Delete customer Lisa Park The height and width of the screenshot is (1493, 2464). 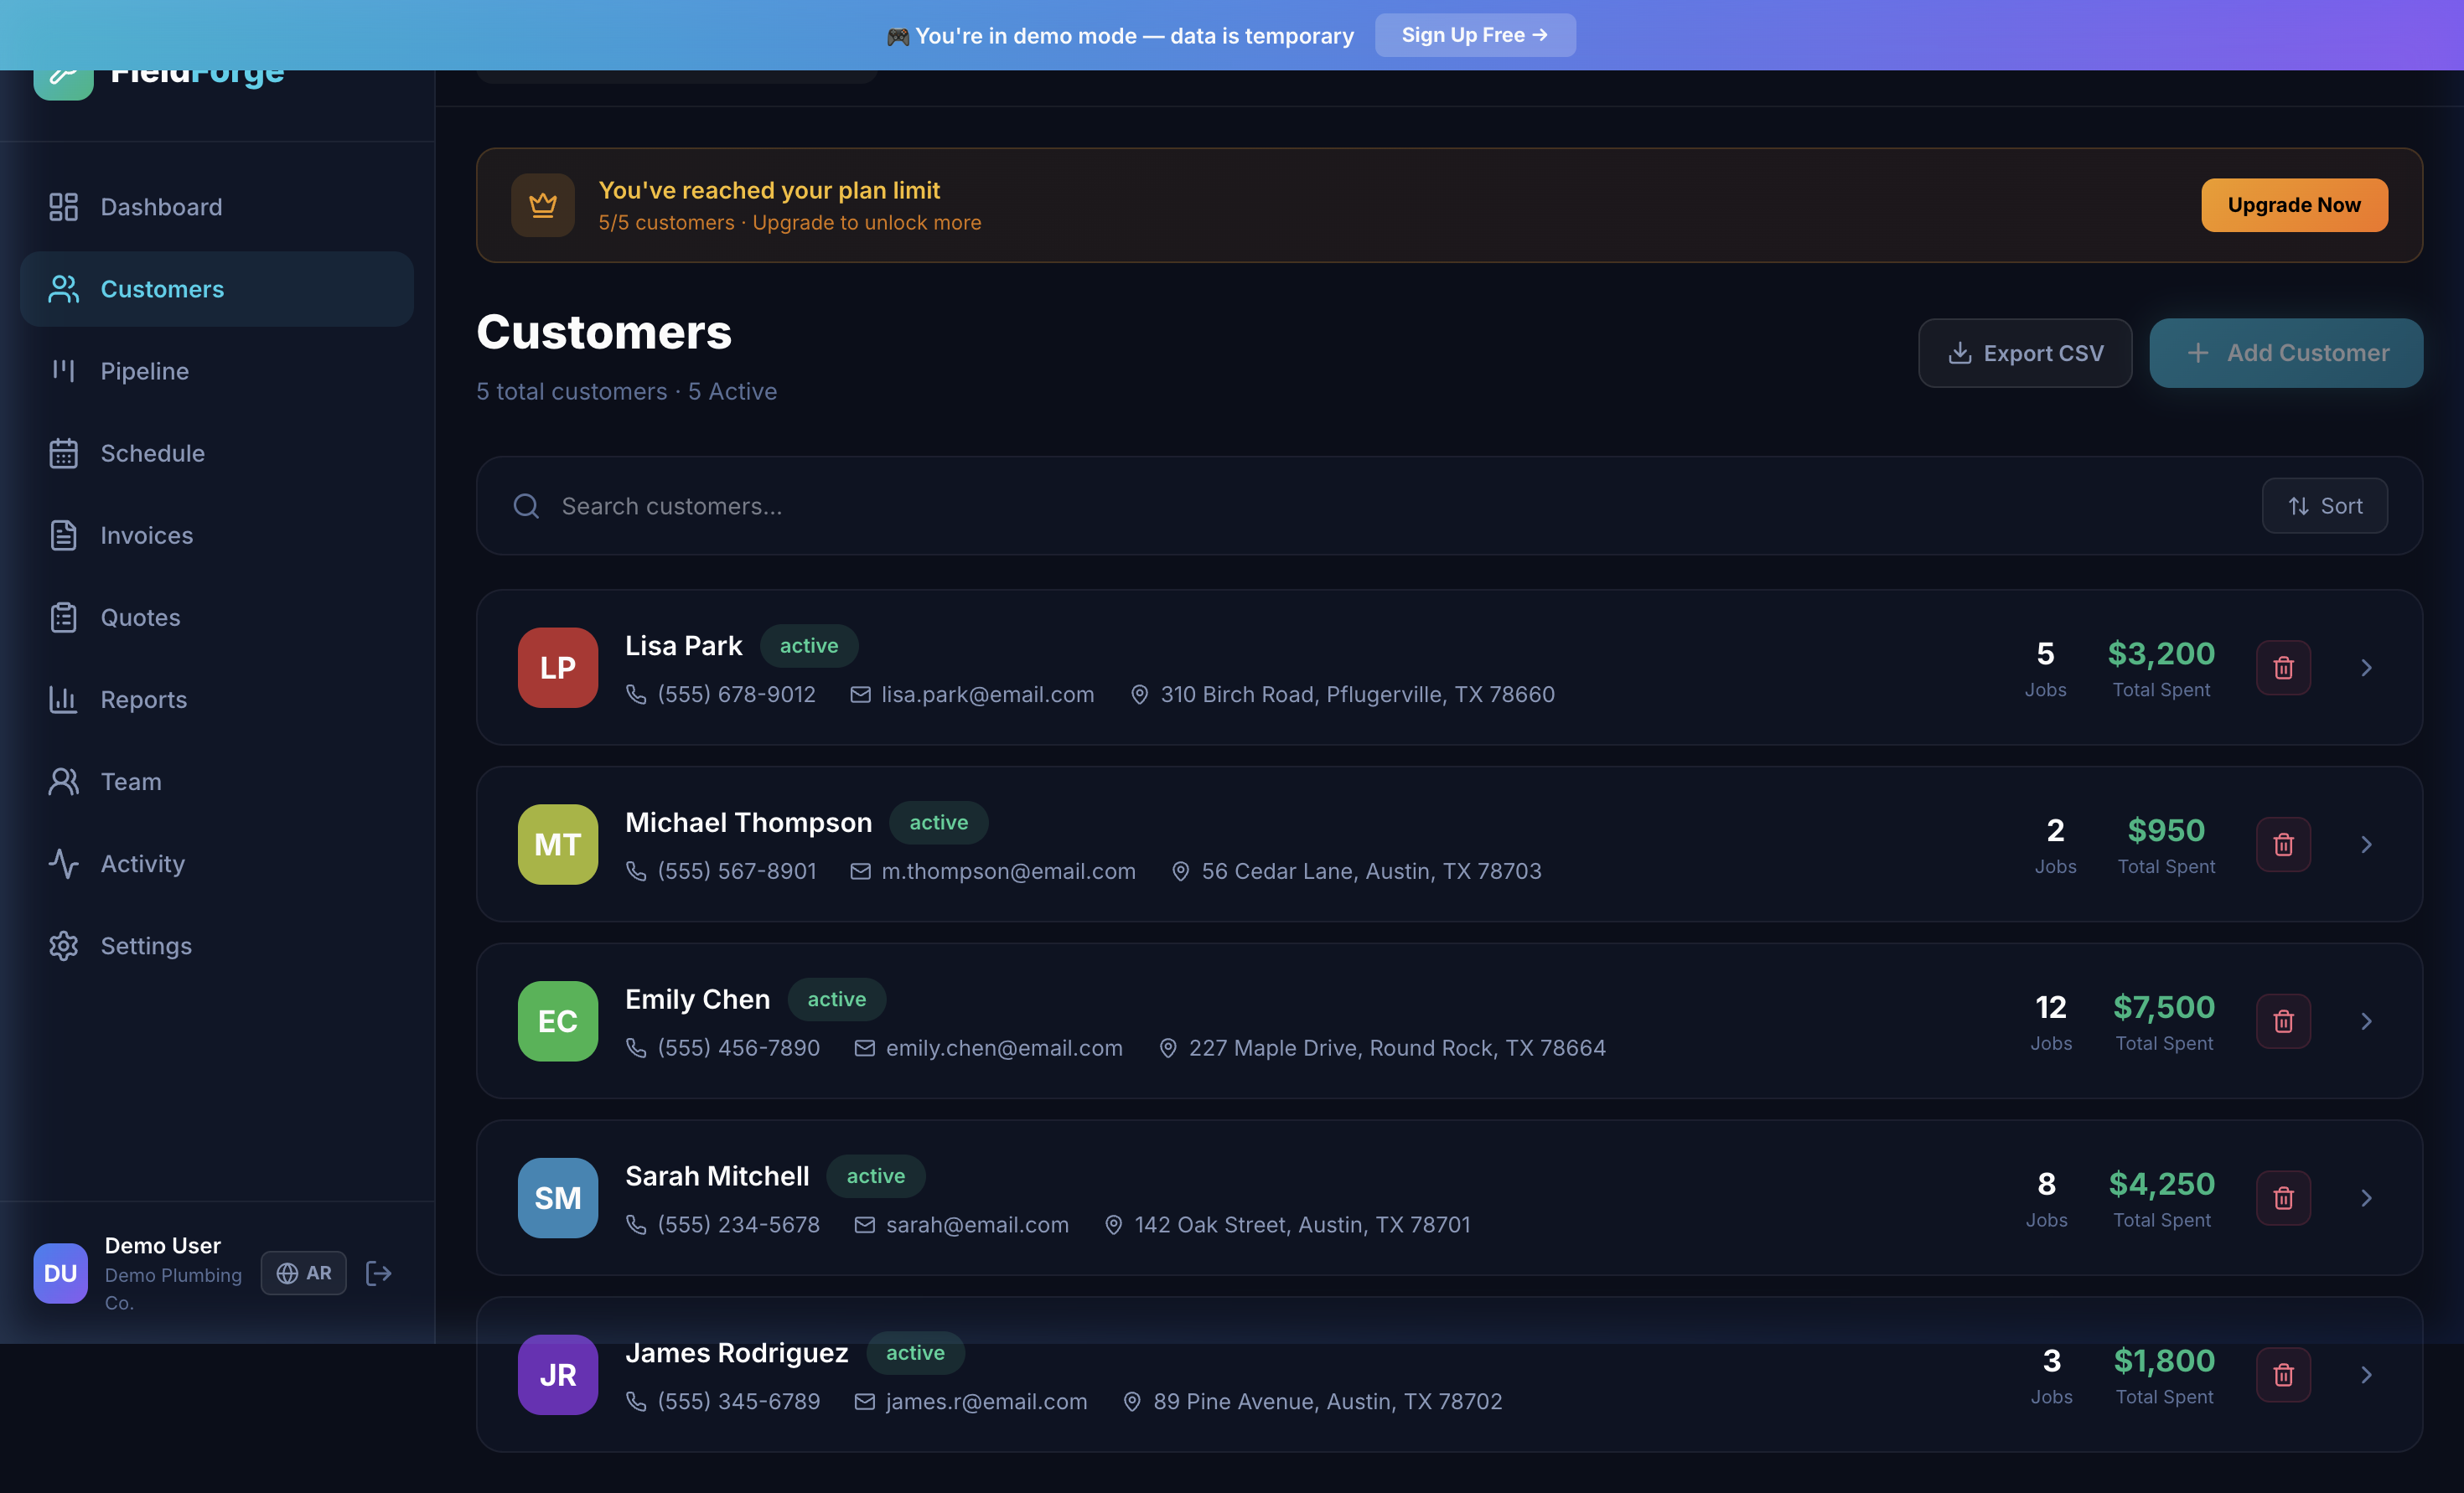(2283, 667)
